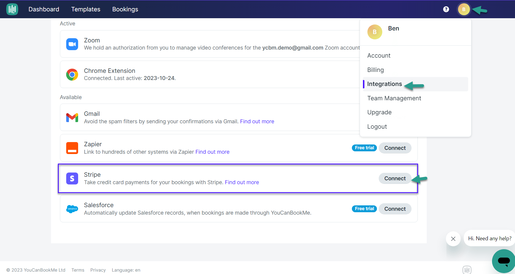Click the Zoom camera icon

tap(72, 44)
